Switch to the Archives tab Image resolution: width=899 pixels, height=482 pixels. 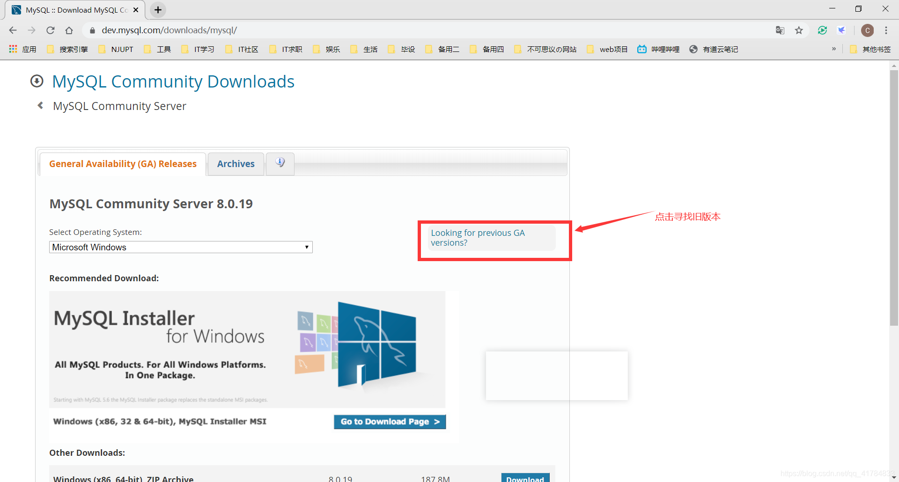click(236, 164)
